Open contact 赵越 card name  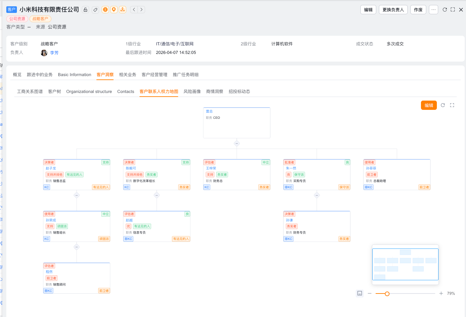(x=129, y=220)
